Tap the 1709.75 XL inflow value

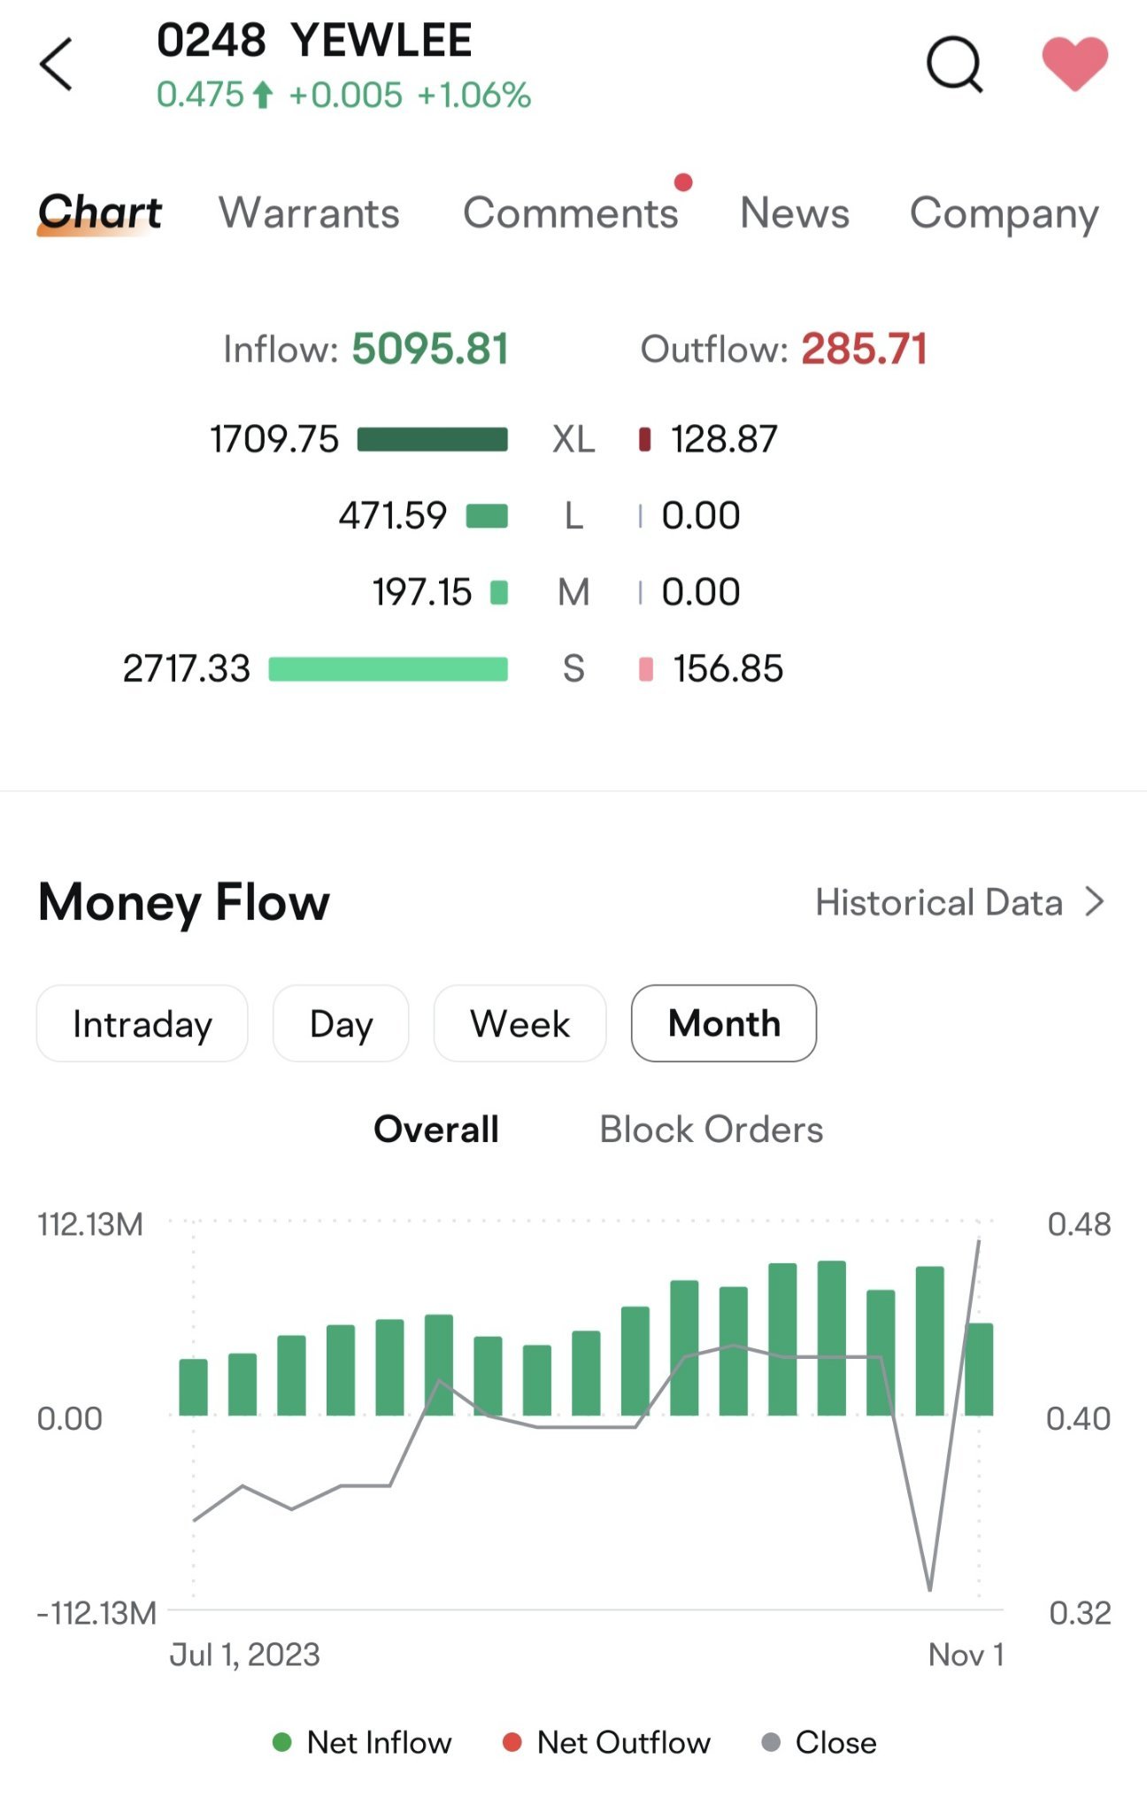[274, 439]
